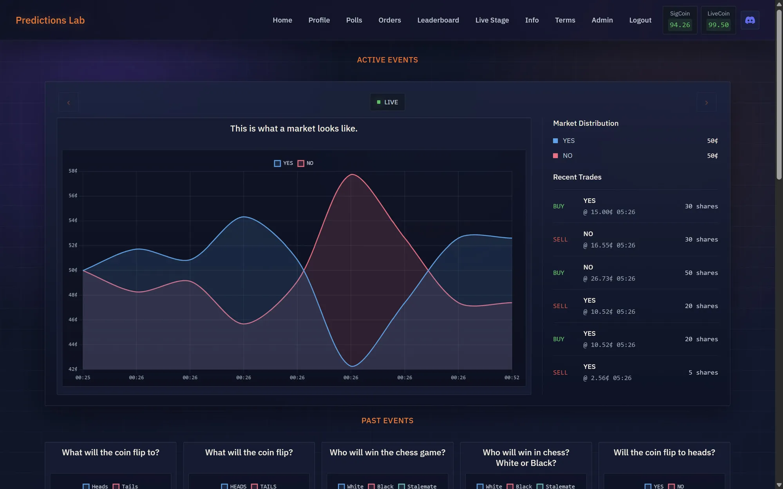
Task: Click Logout
Action: click(640, 20)
